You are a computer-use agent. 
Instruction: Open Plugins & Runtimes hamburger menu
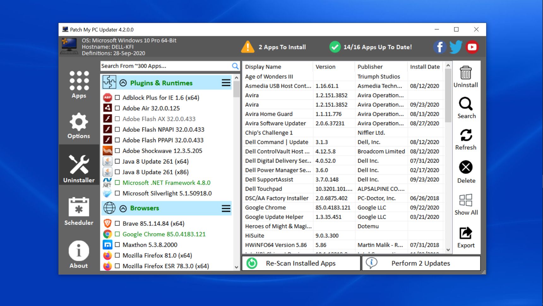click(x=226, y=83)
